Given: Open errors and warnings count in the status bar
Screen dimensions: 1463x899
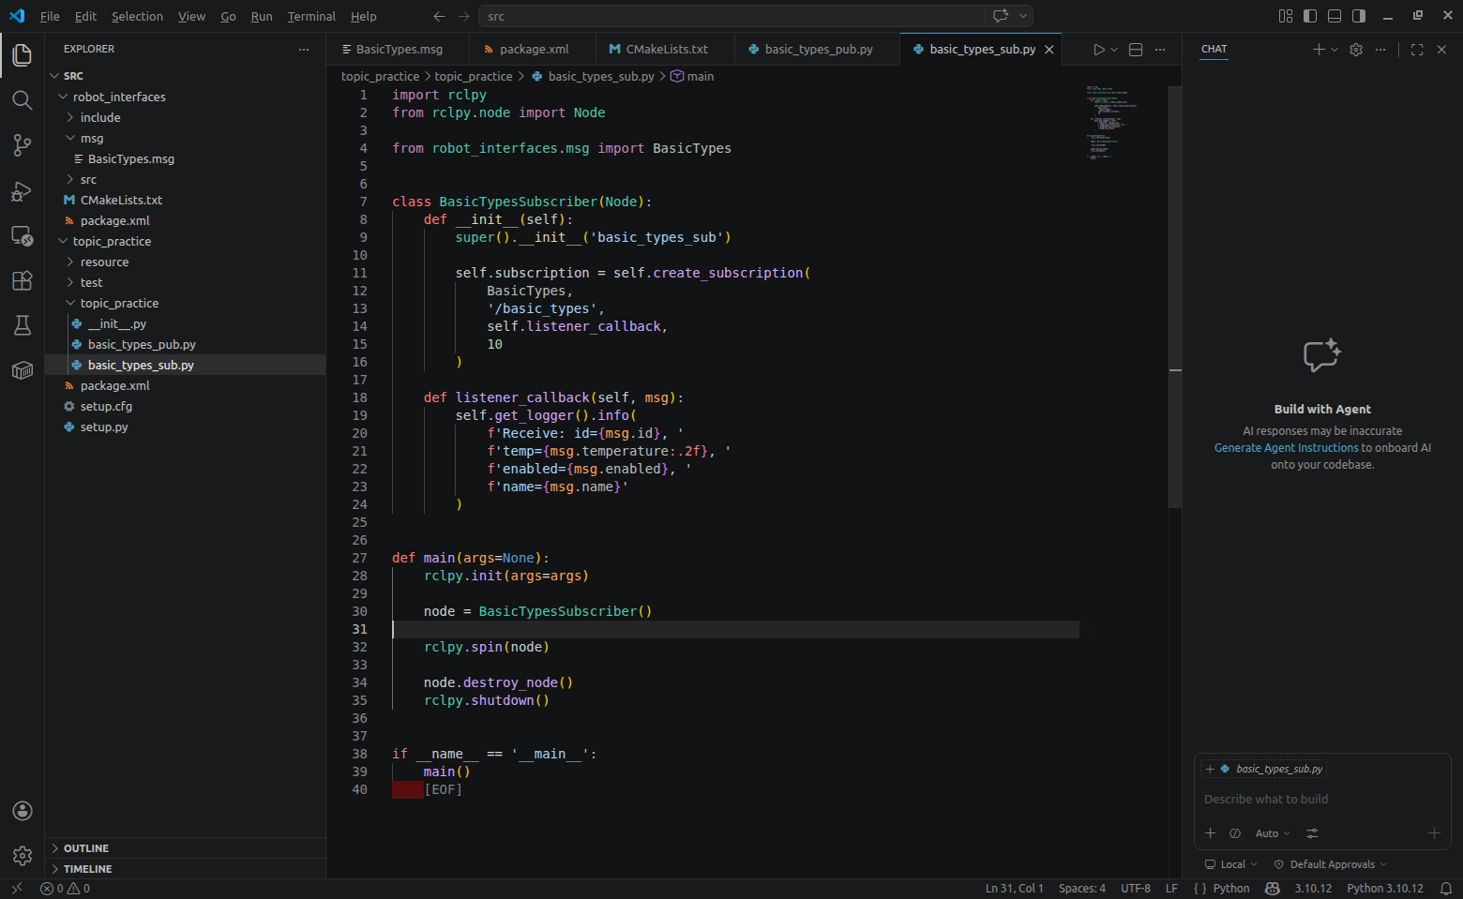Looking at the screenshot, I should point(65,889).
